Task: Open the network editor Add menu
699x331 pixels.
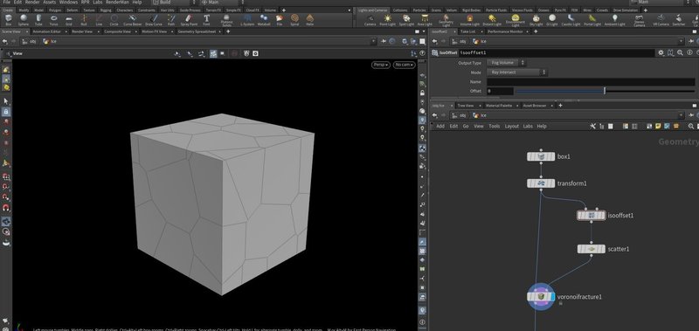Action: coord(440,126)
